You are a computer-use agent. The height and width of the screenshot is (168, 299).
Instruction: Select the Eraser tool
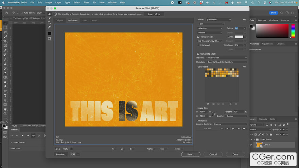pos(5,73)
